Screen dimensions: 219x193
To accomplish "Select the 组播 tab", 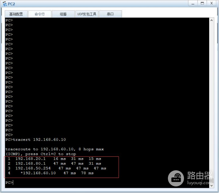I will point(63,14).
